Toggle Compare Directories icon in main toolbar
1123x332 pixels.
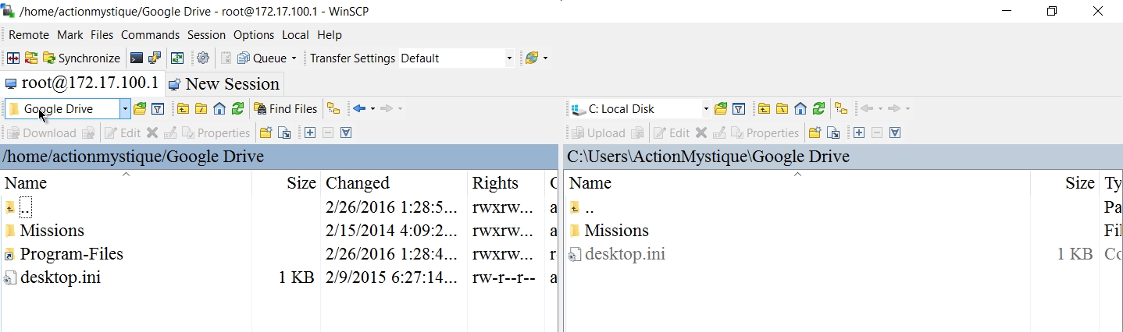(13, 58)
